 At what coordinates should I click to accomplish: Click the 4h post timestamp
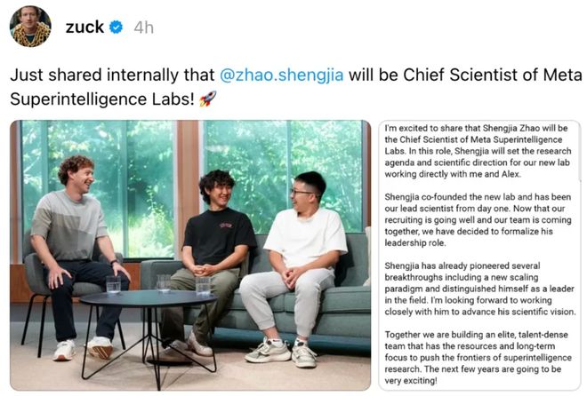[143, 28]
